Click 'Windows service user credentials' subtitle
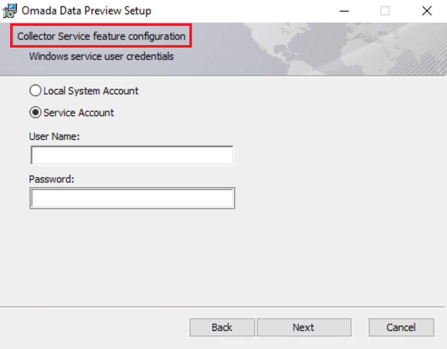Image resolution: width=447 pixels, height=349 pixels. click(x=101, y=56)
